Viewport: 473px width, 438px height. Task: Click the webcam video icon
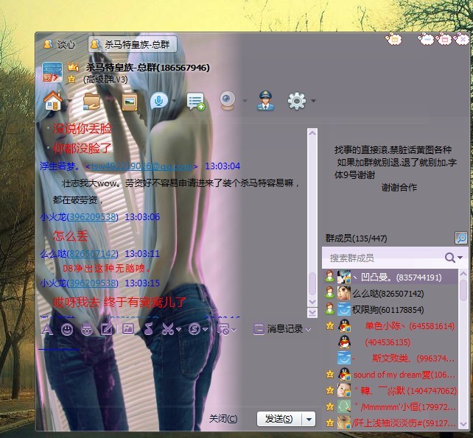[x=228, y=101]
